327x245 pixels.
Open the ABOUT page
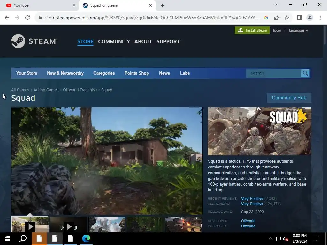click(143, 41)
